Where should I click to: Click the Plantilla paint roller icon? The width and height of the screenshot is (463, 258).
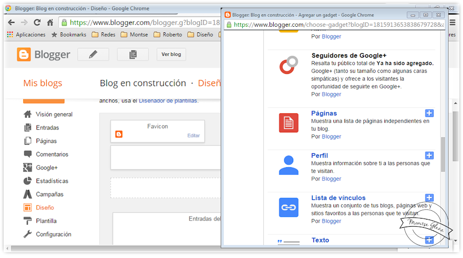click(x=27, y=221)
